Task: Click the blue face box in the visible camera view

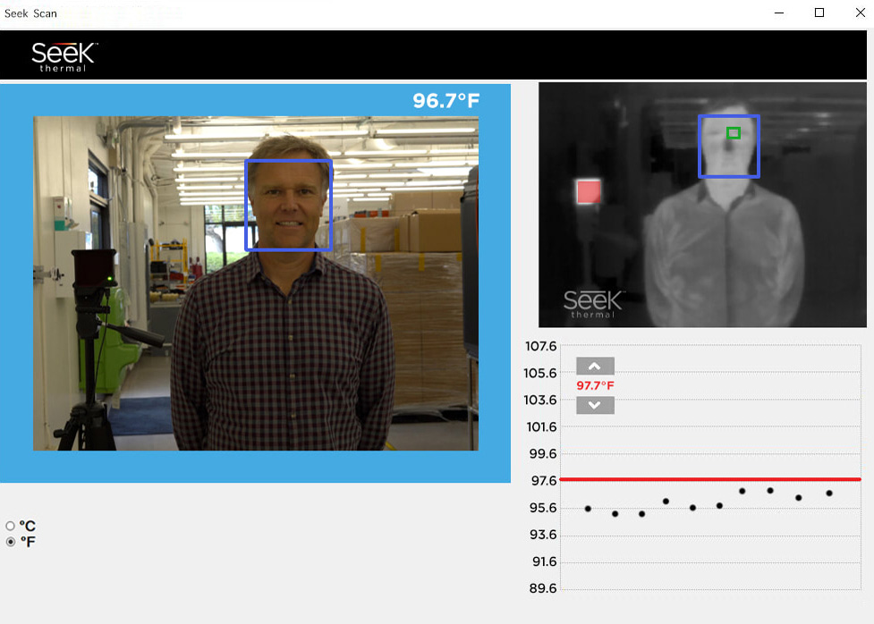Action: [x=289, y=205]
